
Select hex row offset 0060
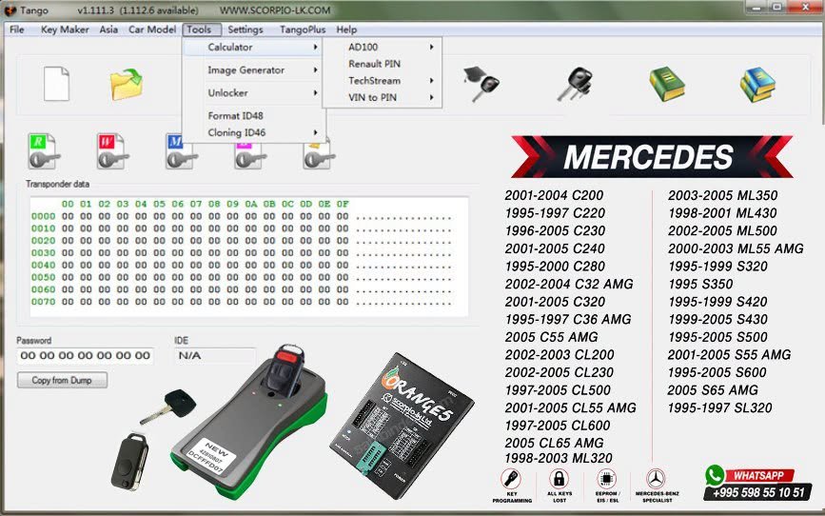click(x=43, y=289)
